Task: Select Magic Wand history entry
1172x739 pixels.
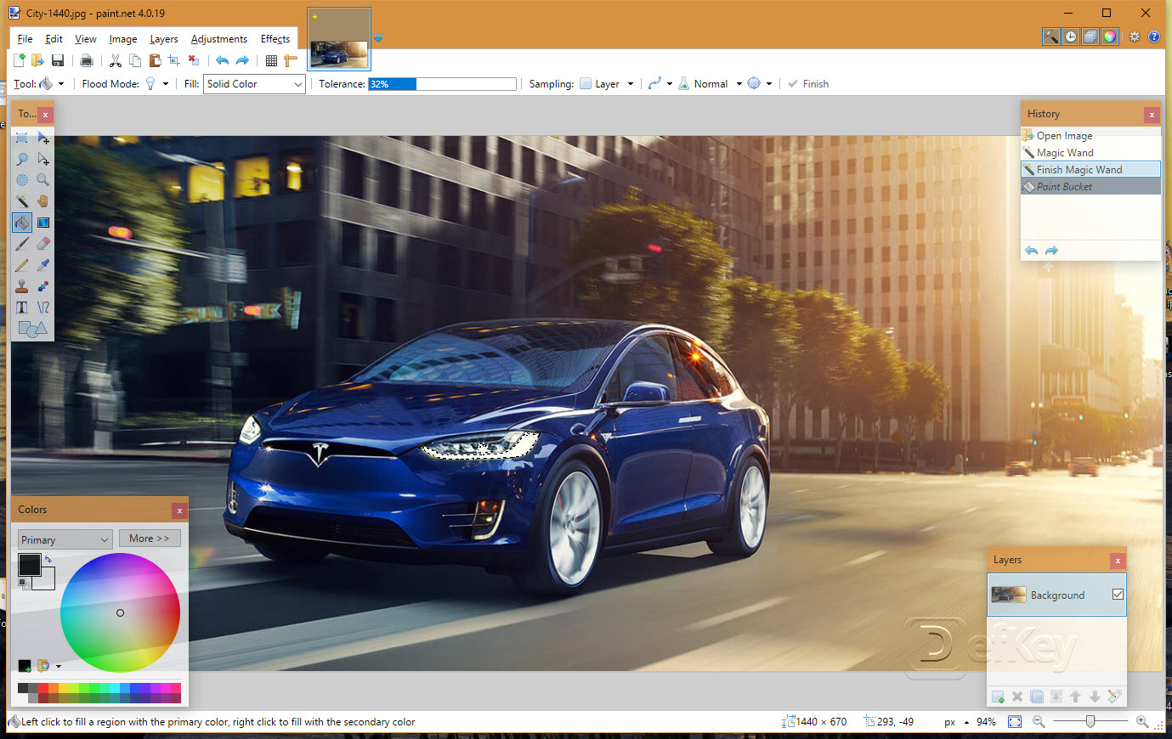Action: coord(1090,153)
